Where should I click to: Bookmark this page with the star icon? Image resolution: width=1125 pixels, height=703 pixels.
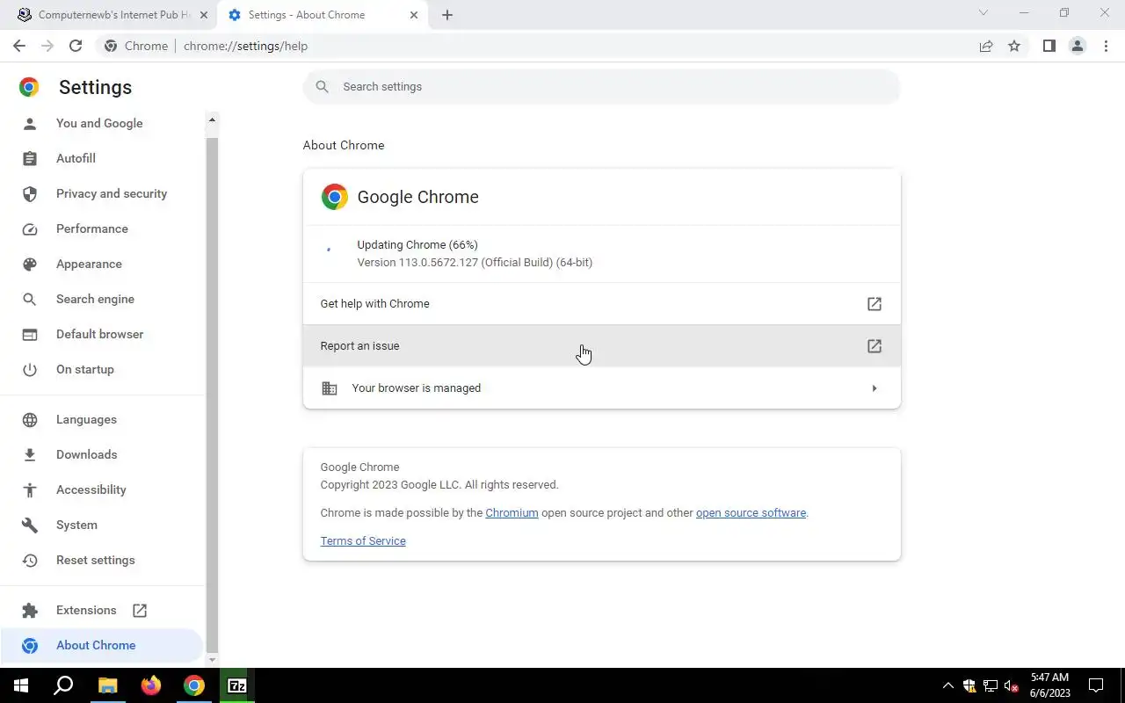click(1014, 46)
